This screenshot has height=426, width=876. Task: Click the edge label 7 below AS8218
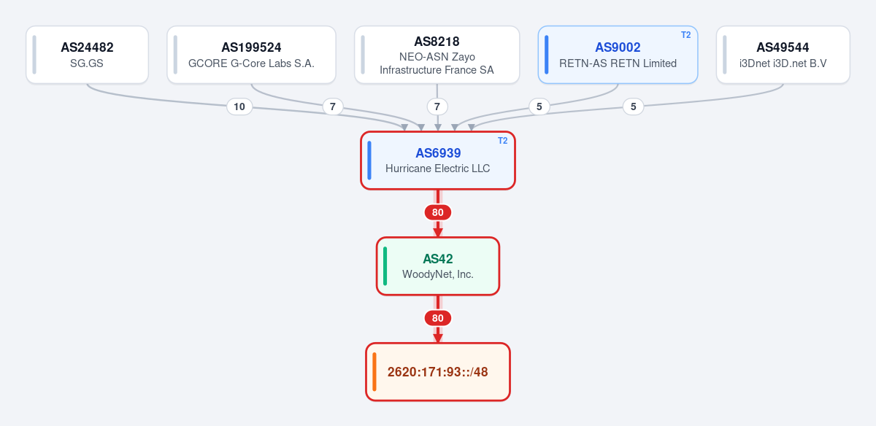click(437, 106)
